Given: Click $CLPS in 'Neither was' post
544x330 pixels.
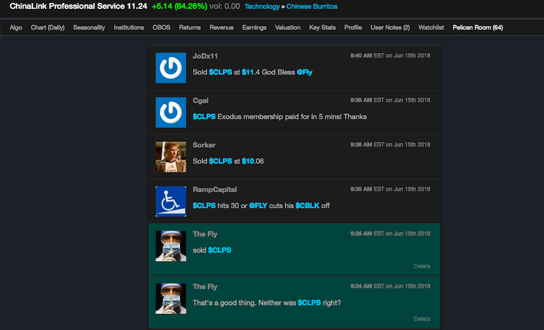Looking at the screenshot, I should pyautogui.click(x=309, y=303).
